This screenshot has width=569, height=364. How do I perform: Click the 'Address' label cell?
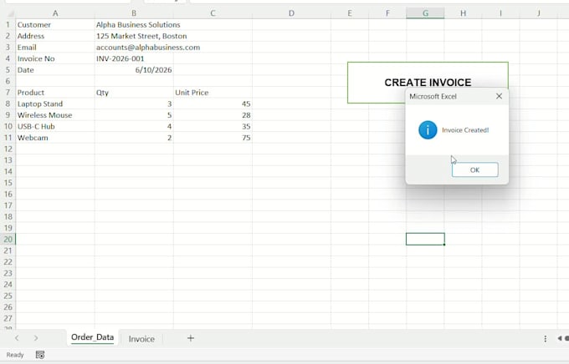(x=55, y=36)
